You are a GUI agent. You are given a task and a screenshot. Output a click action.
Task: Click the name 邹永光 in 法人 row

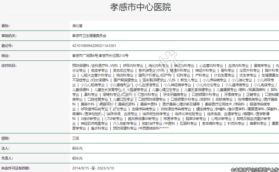(77, 148)
